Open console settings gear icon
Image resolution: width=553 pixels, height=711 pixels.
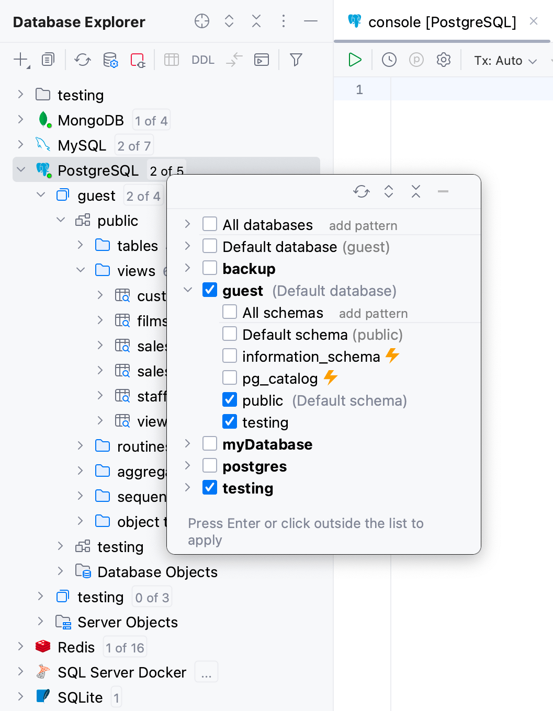coord(444,60)
